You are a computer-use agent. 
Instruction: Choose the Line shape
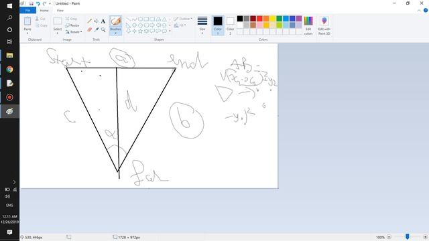[x=128, y=19]
